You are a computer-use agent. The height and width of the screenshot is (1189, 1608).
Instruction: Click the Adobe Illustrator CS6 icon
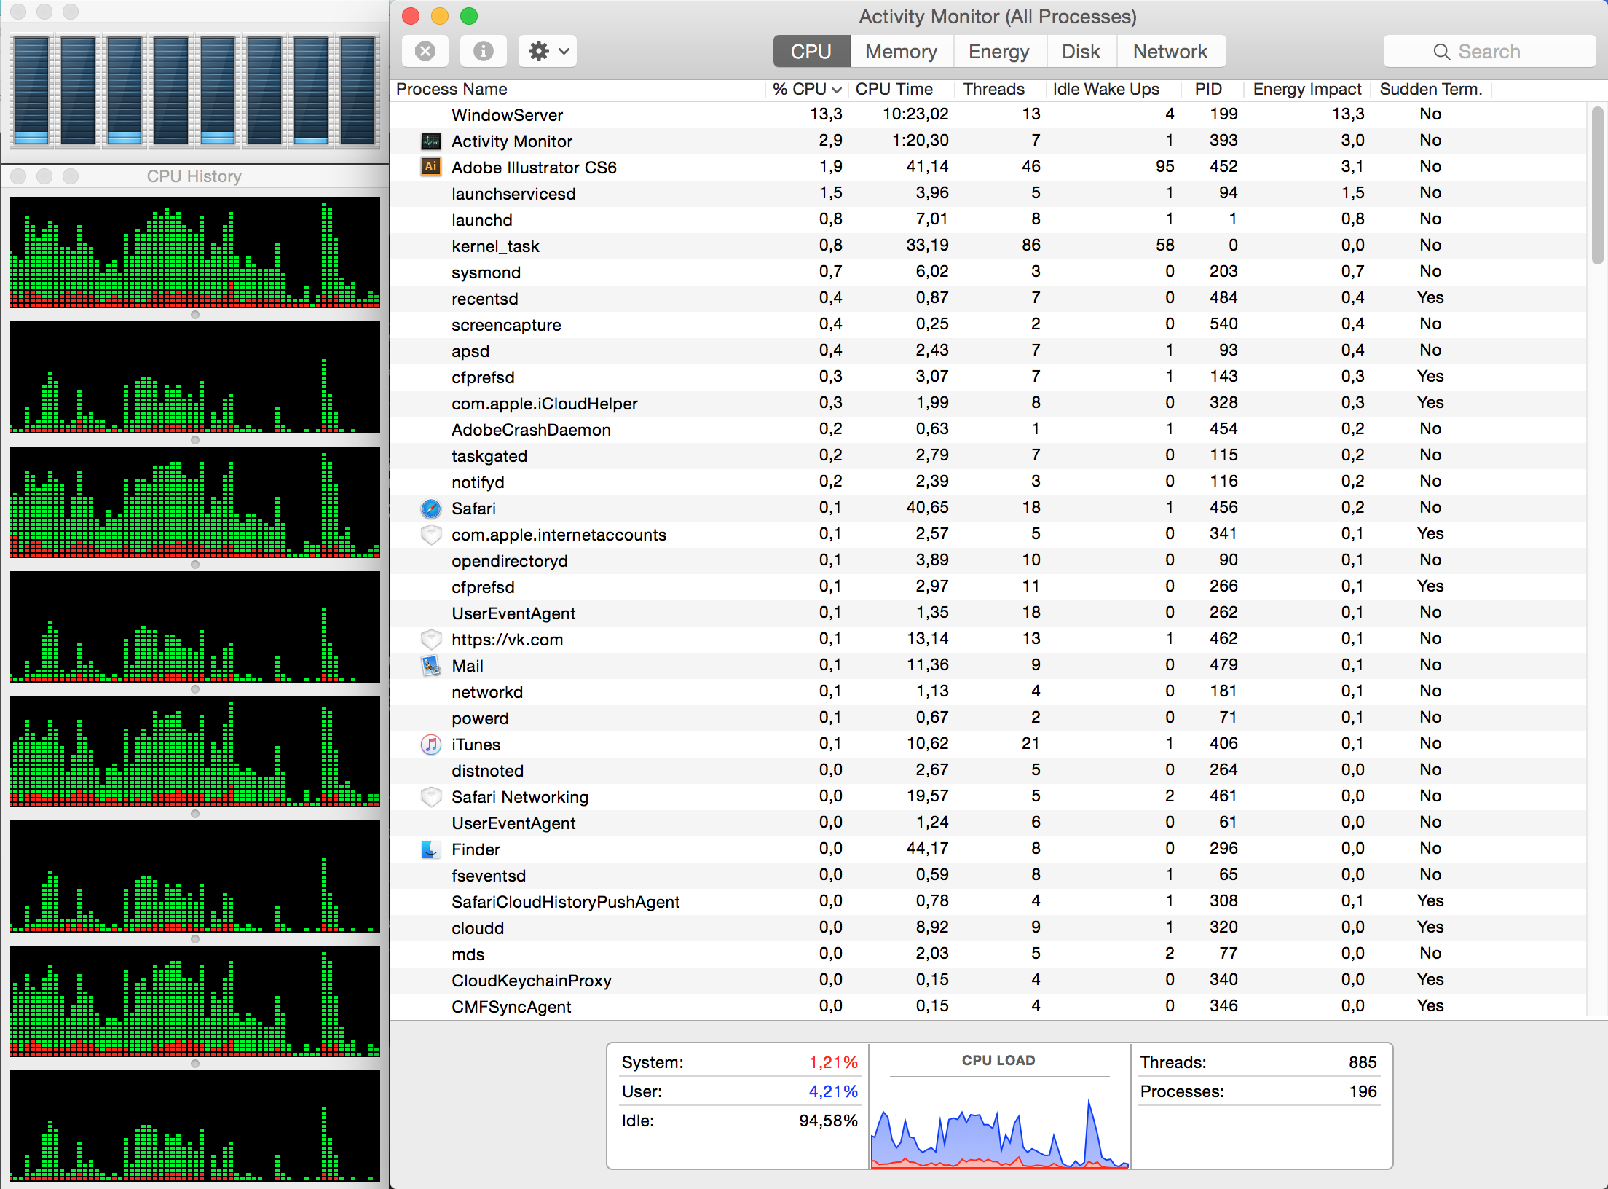point(431,167)
